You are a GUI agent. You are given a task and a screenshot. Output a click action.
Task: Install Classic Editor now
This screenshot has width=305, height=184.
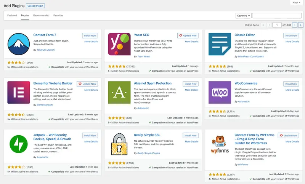[x=291, y=35]
